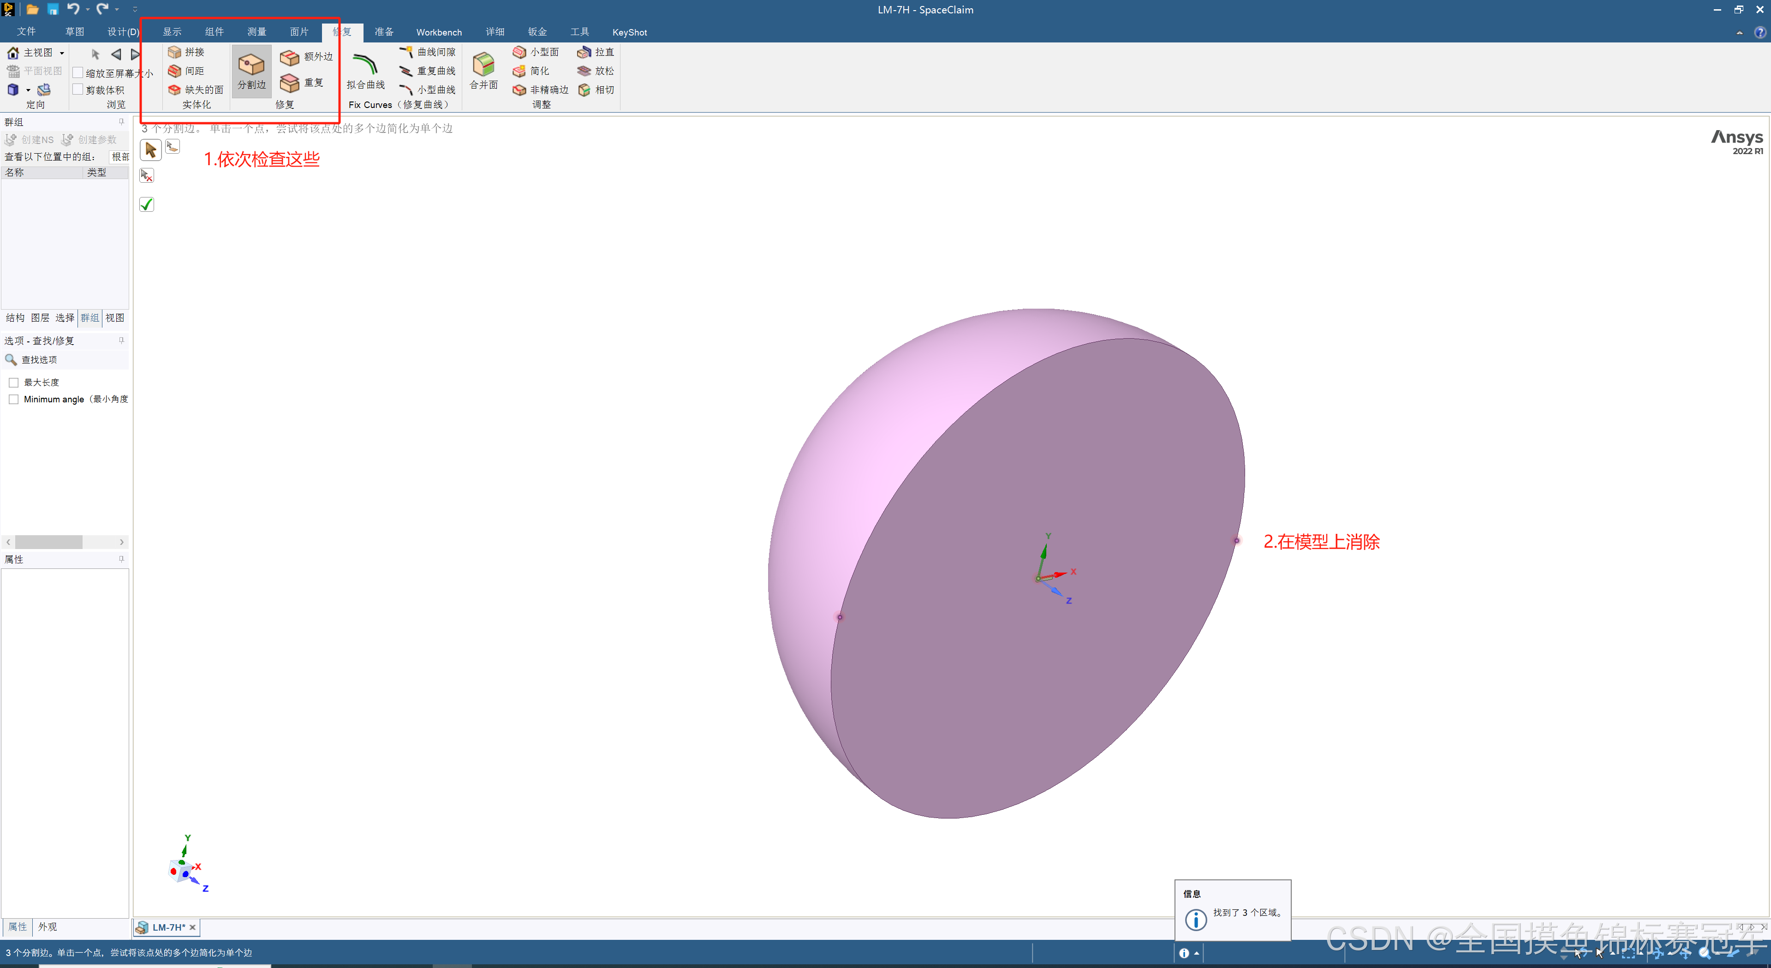The image size is (1771, 968).
Task: Expand the 主视图 home view dropdown arrow
Action: pyautogui.click(x=62, y=53)
